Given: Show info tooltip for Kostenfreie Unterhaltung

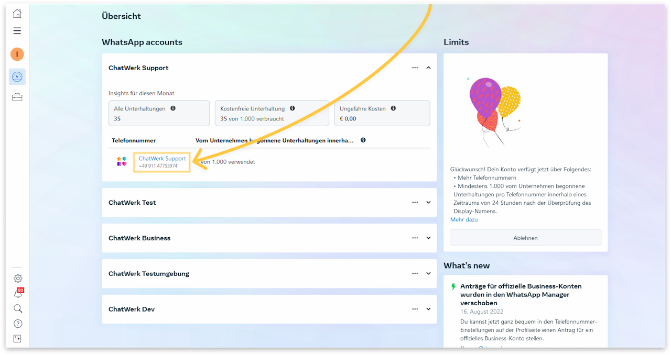Looking at the screenshot, I should (x=293, y=108).
